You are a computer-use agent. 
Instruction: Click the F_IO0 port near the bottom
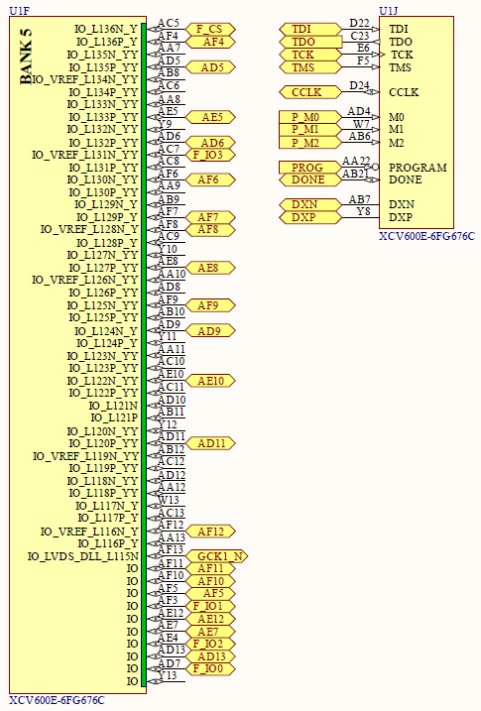(x=210, y=668)
